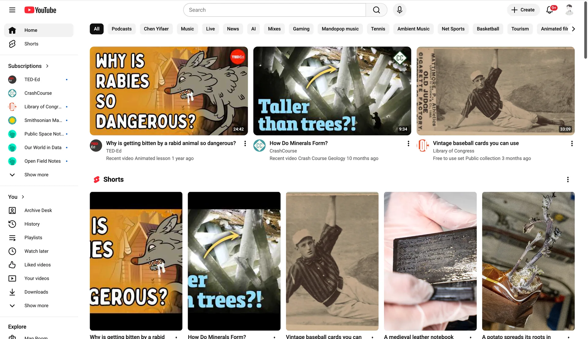
Task: Play the vintage baseball card thumbnail
Action: coord(496,91)
